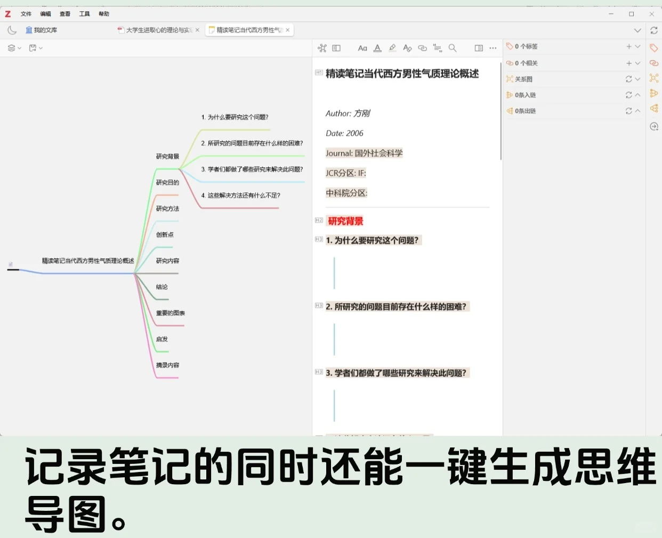Open the 工具 menu
The width and height of the screenshot is (662, 538).
click(84, 14)
